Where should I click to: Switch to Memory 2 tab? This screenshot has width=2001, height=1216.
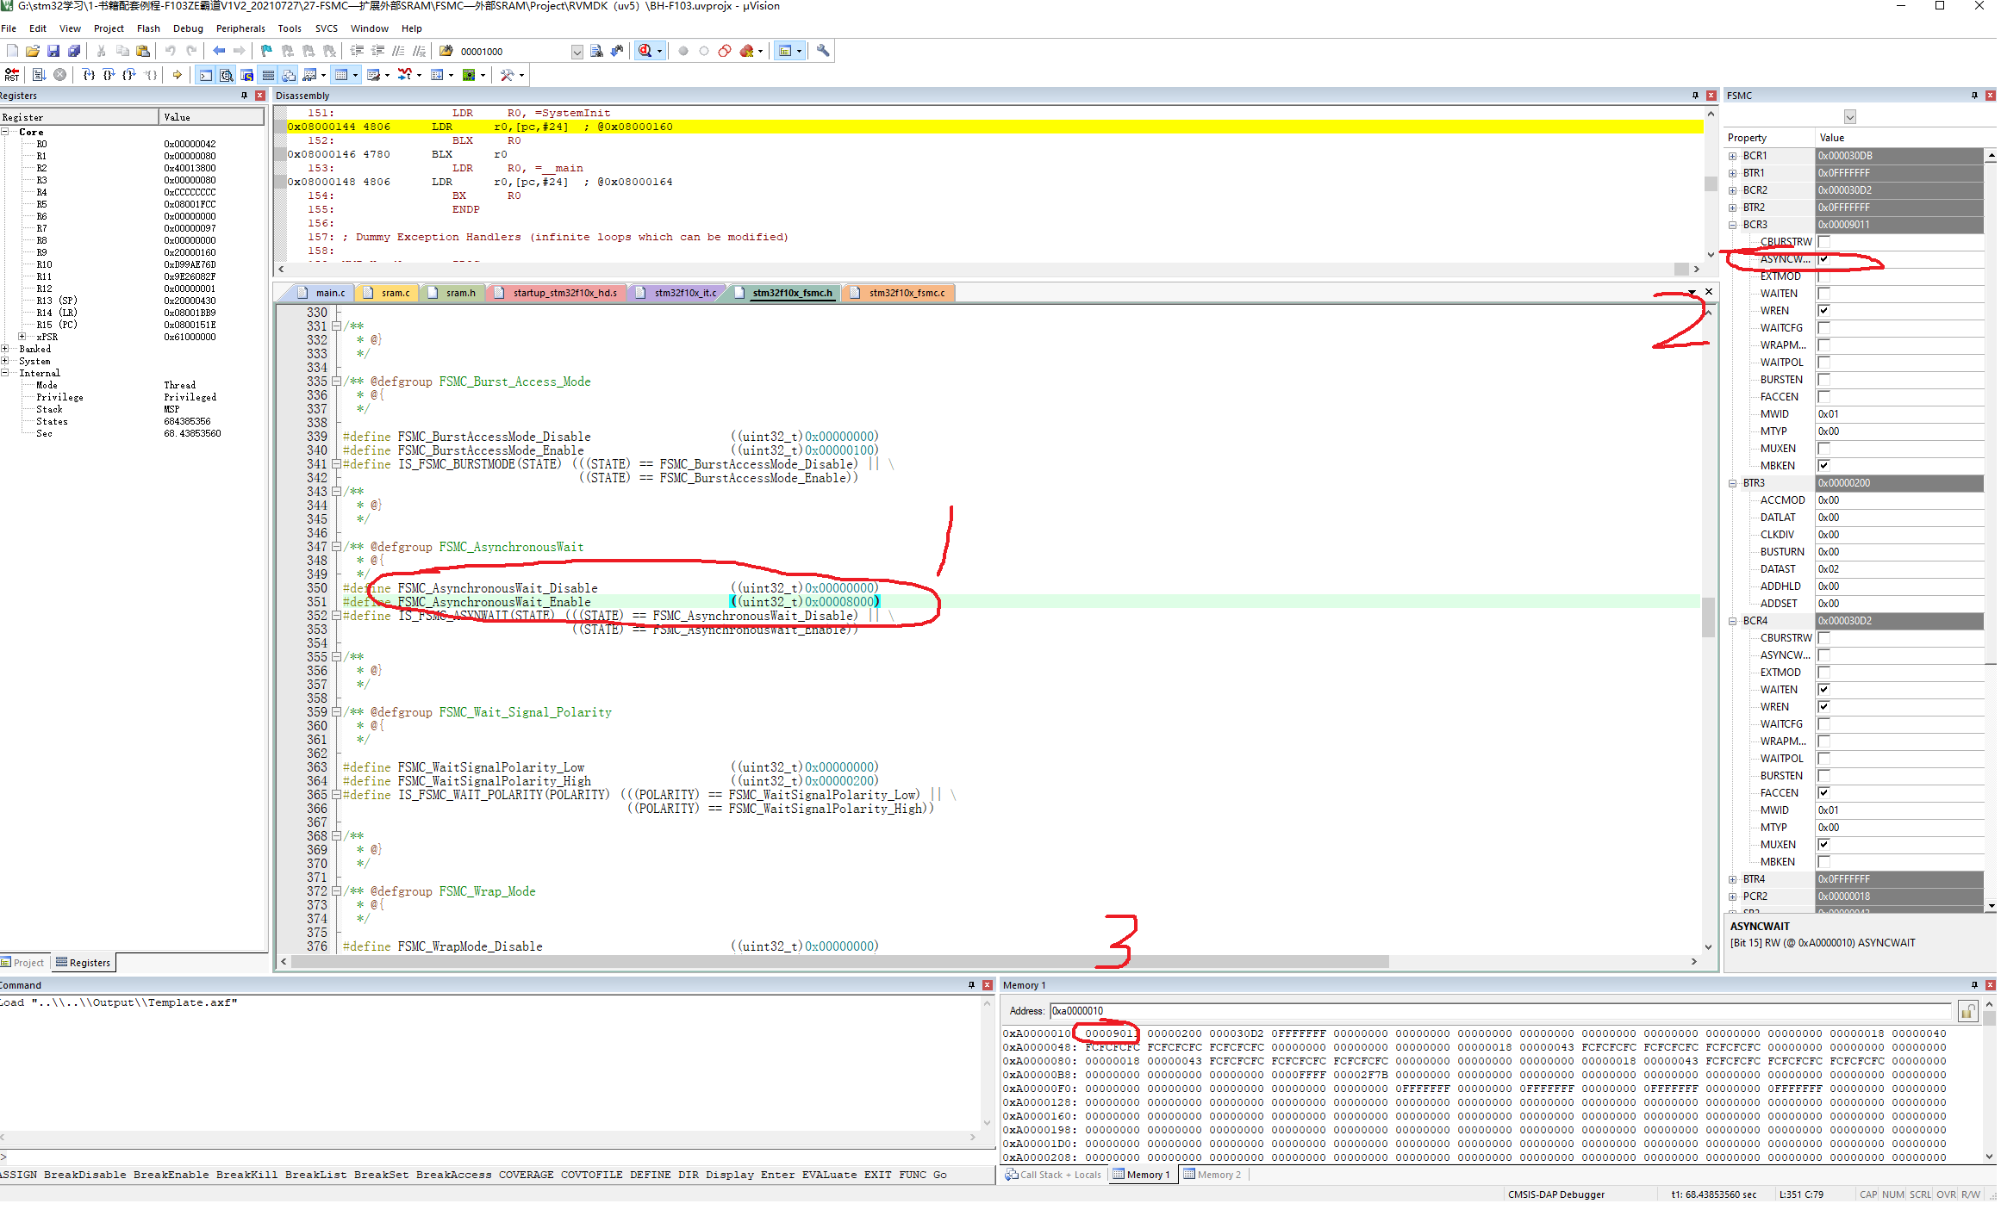[1212, 1175]
